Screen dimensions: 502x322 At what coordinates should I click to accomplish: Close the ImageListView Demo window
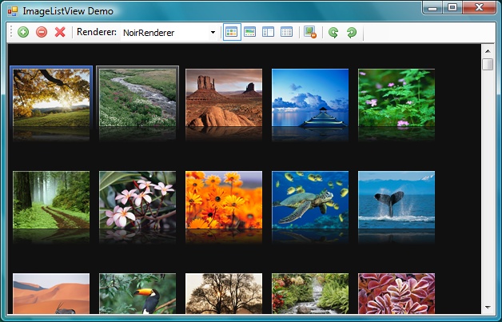(479, 8)
